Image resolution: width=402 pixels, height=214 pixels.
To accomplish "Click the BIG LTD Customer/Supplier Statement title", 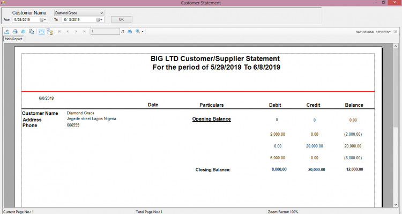I will click(215, 58).
